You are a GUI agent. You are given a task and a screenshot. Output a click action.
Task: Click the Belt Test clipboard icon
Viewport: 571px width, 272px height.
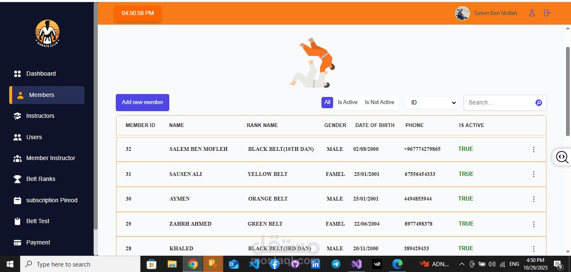click(x=18, y=221)
